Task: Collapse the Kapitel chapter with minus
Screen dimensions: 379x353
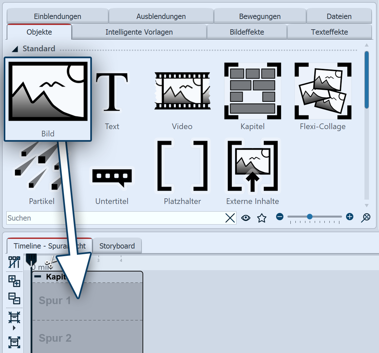Action: click(38, 276)
